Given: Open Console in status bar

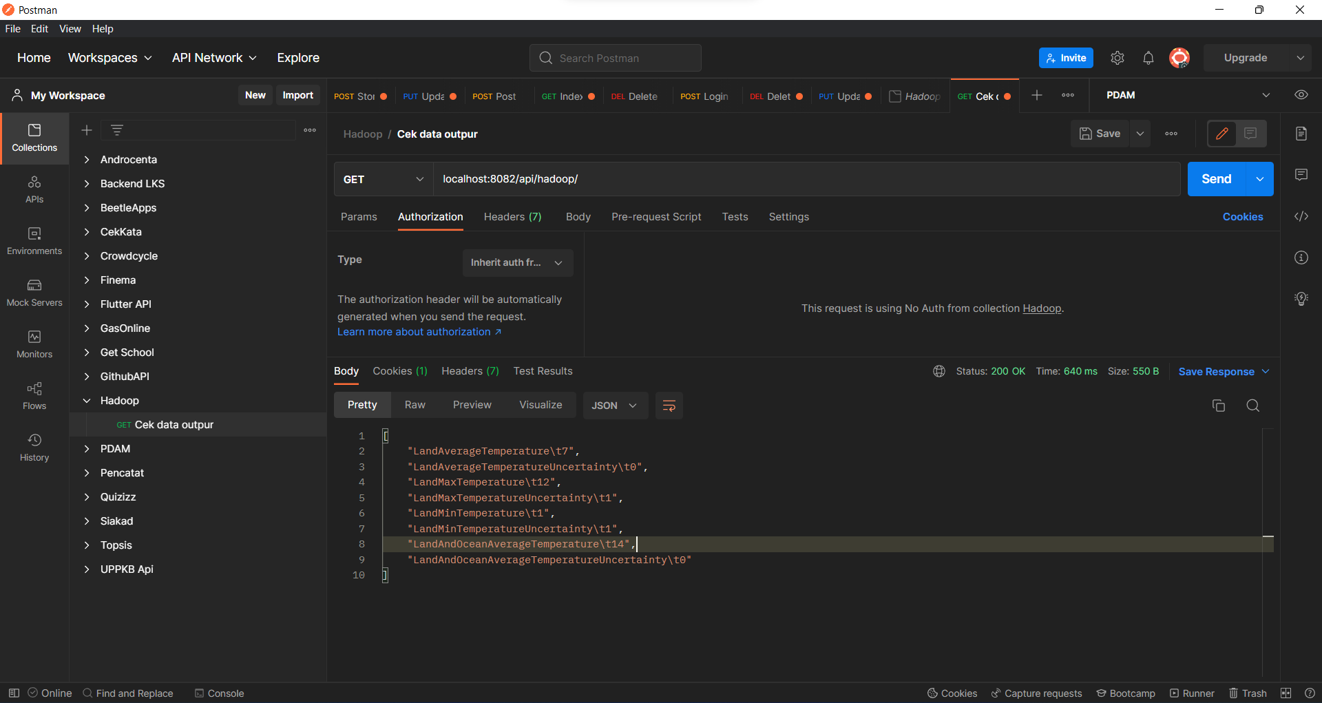Looking at the screenshot, I should (x=219, y=693).
